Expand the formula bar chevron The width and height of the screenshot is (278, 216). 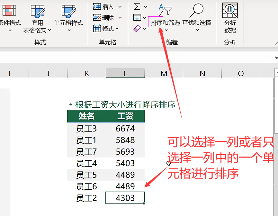pyautogui.click(x=276, y=58)
